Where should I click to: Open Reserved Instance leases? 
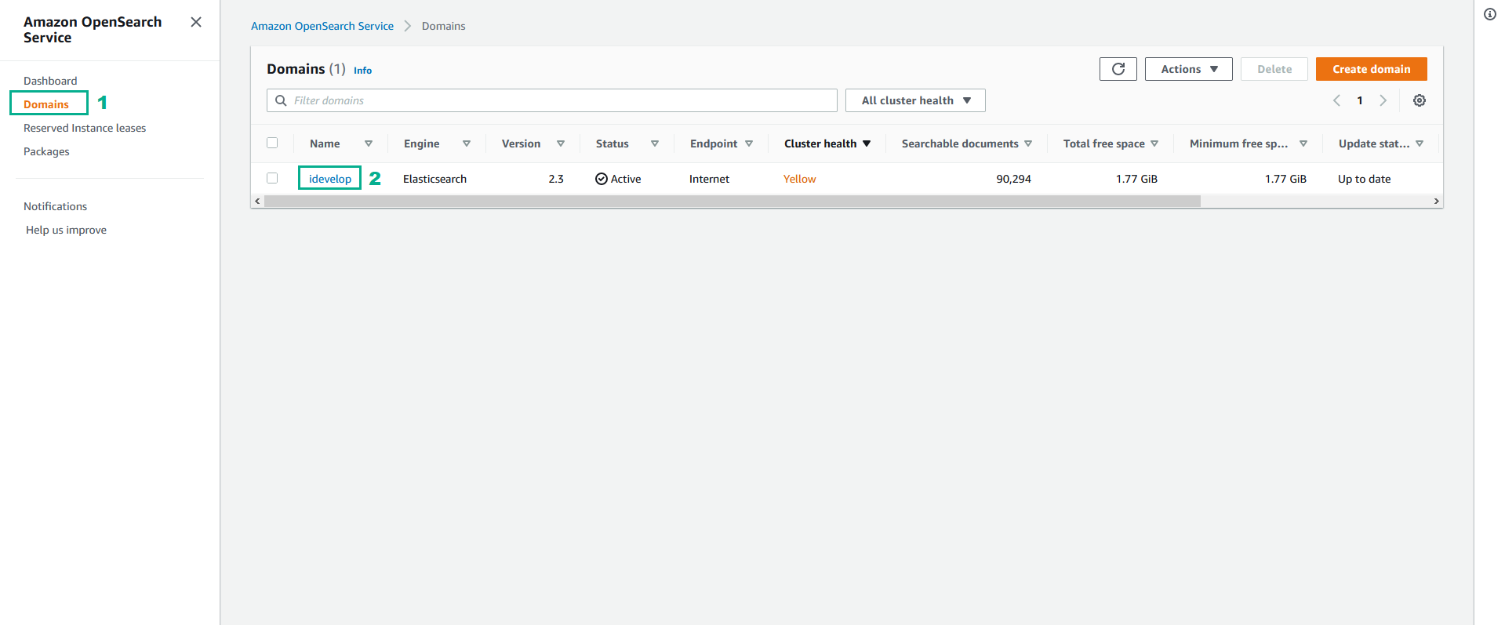click(x=85, y=128)
